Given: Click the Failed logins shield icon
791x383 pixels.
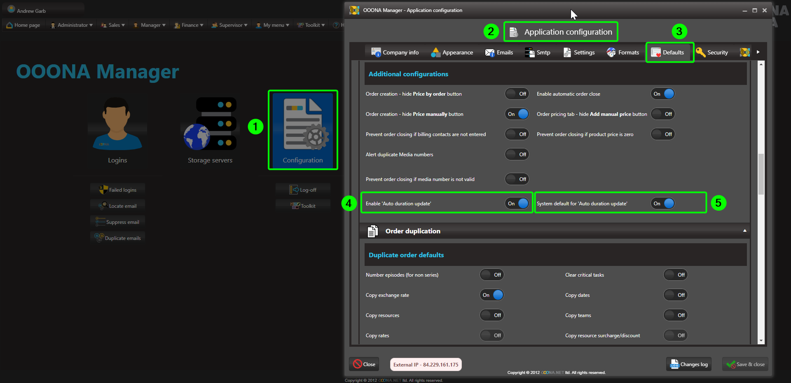Looking at the screenshot, I should pos(103,190).
